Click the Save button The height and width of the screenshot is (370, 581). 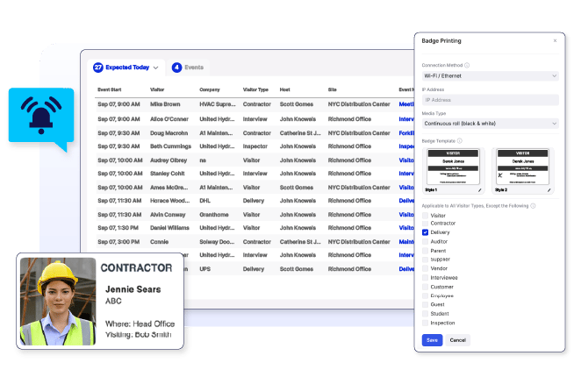432,340
